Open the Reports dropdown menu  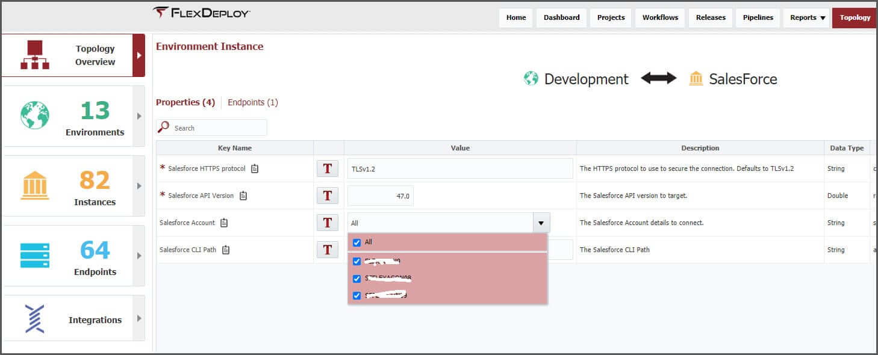(807, 17)
